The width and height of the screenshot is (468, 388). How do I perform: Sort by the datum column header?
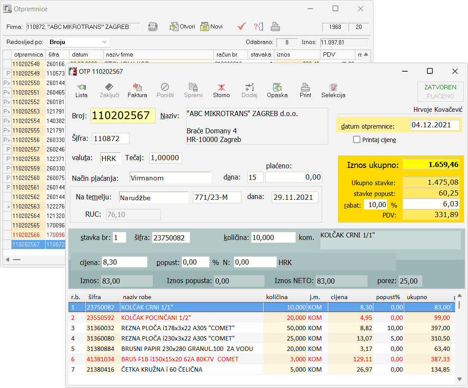86,55
